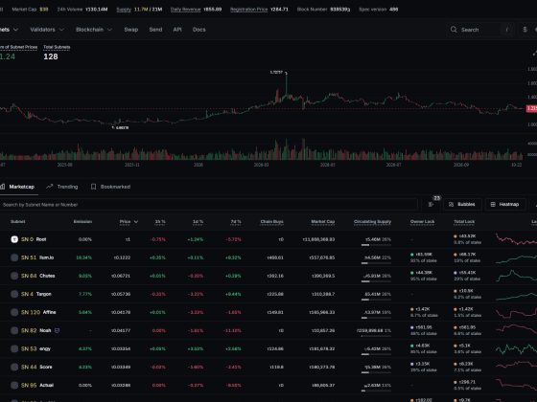This screenshot has width=537, height=402.
Task: Click the badge icon beside SN 82 Noah
Action: tap(57, 330)
